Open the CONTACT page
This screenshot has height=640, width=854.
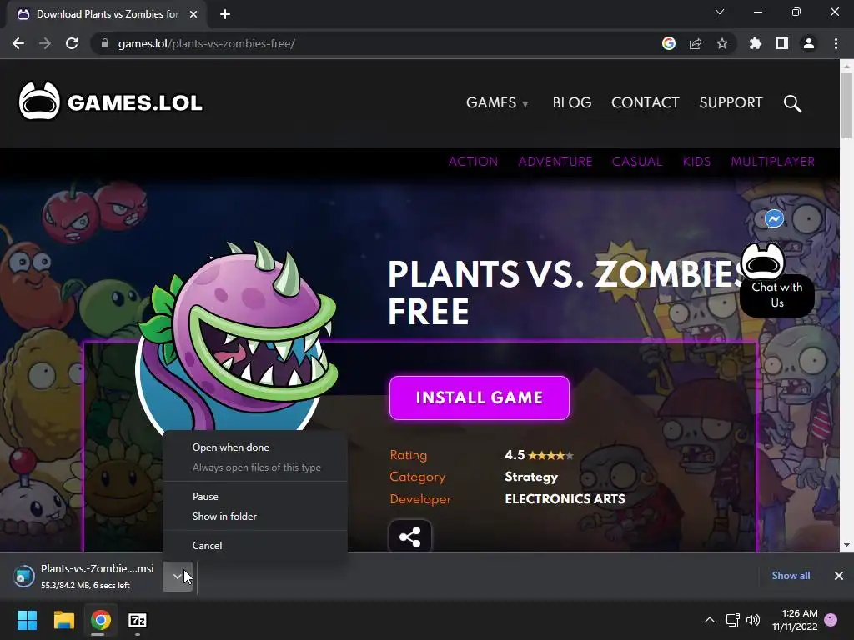click(x=645, y=102)
